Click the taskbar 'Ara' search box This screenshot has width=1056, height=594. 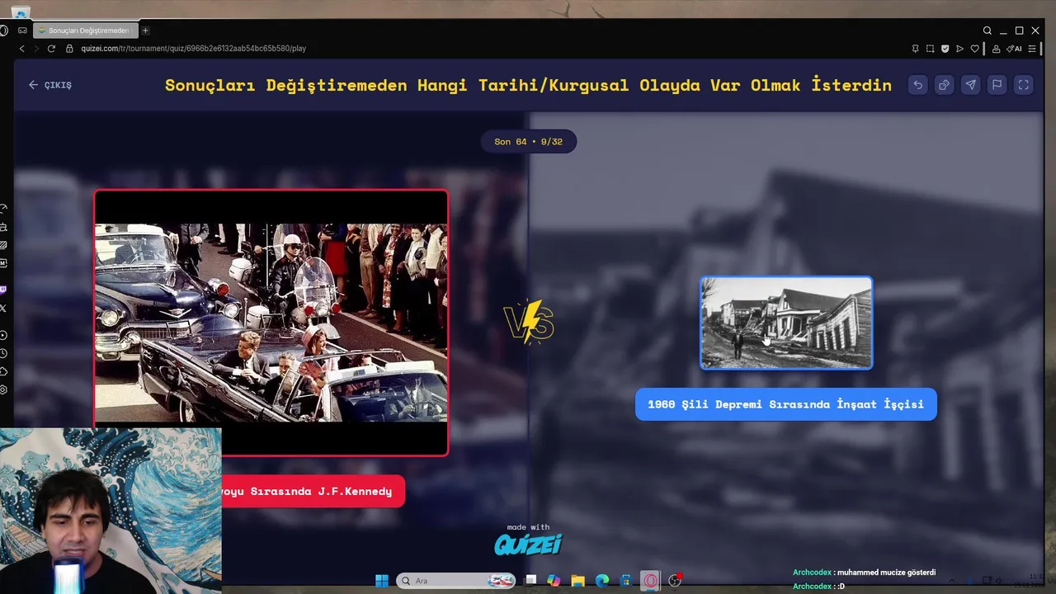pyautogui.click(x=456, y=581)
